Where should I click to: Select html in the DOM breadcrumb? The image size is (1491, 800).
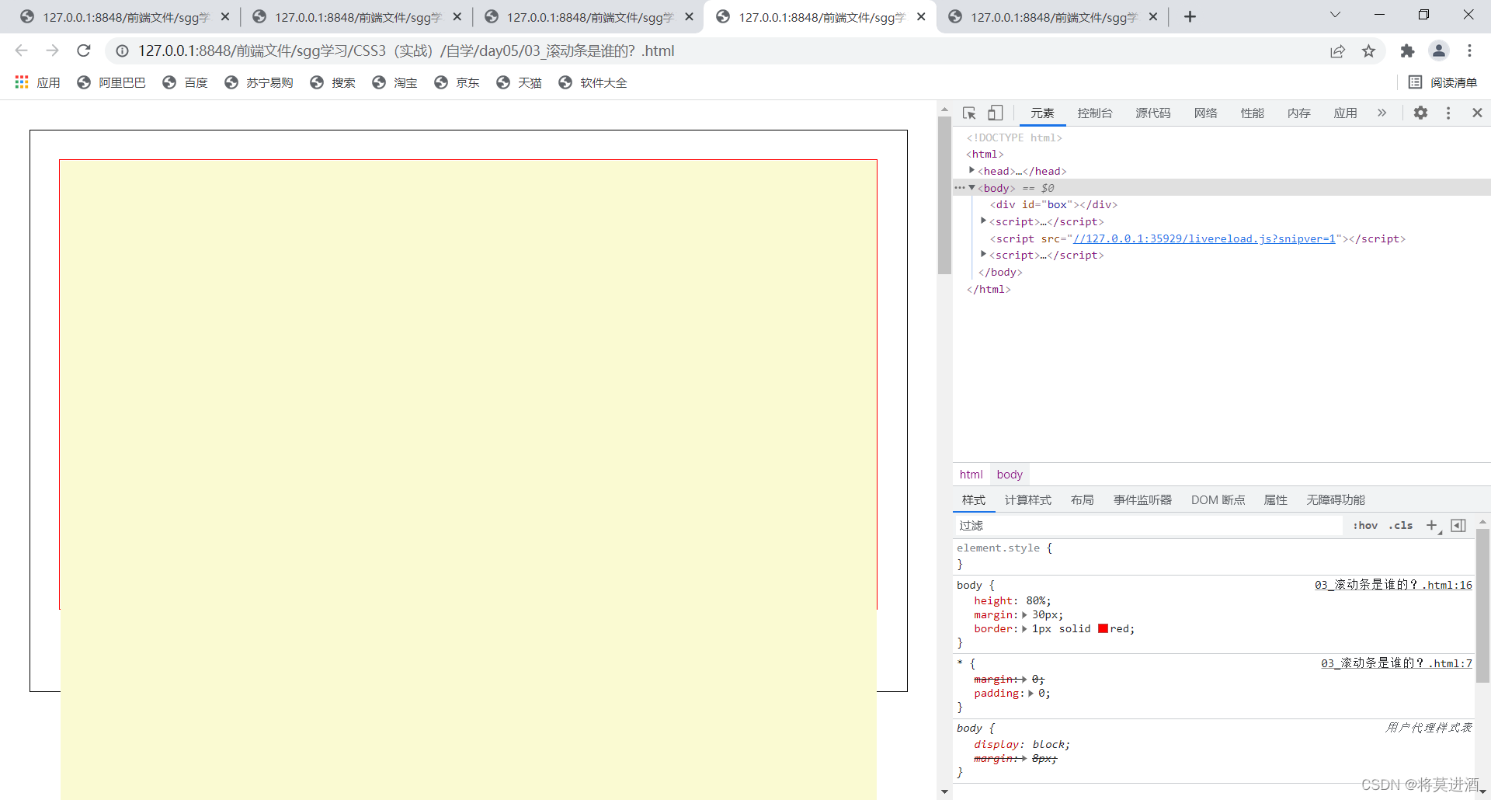pyautogui.click(x=971, y=475)
